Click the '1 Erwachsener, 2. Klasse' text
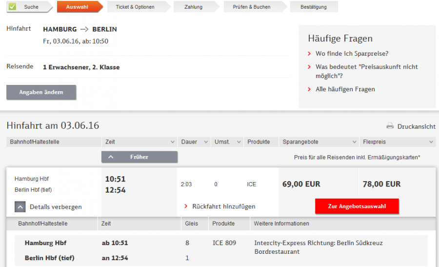 [81, 67]
